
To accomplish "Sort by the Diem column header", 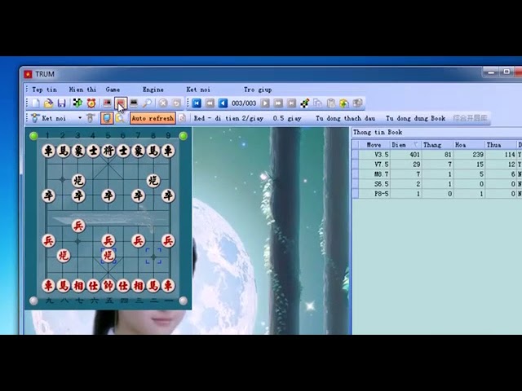I will pos(405,145).
